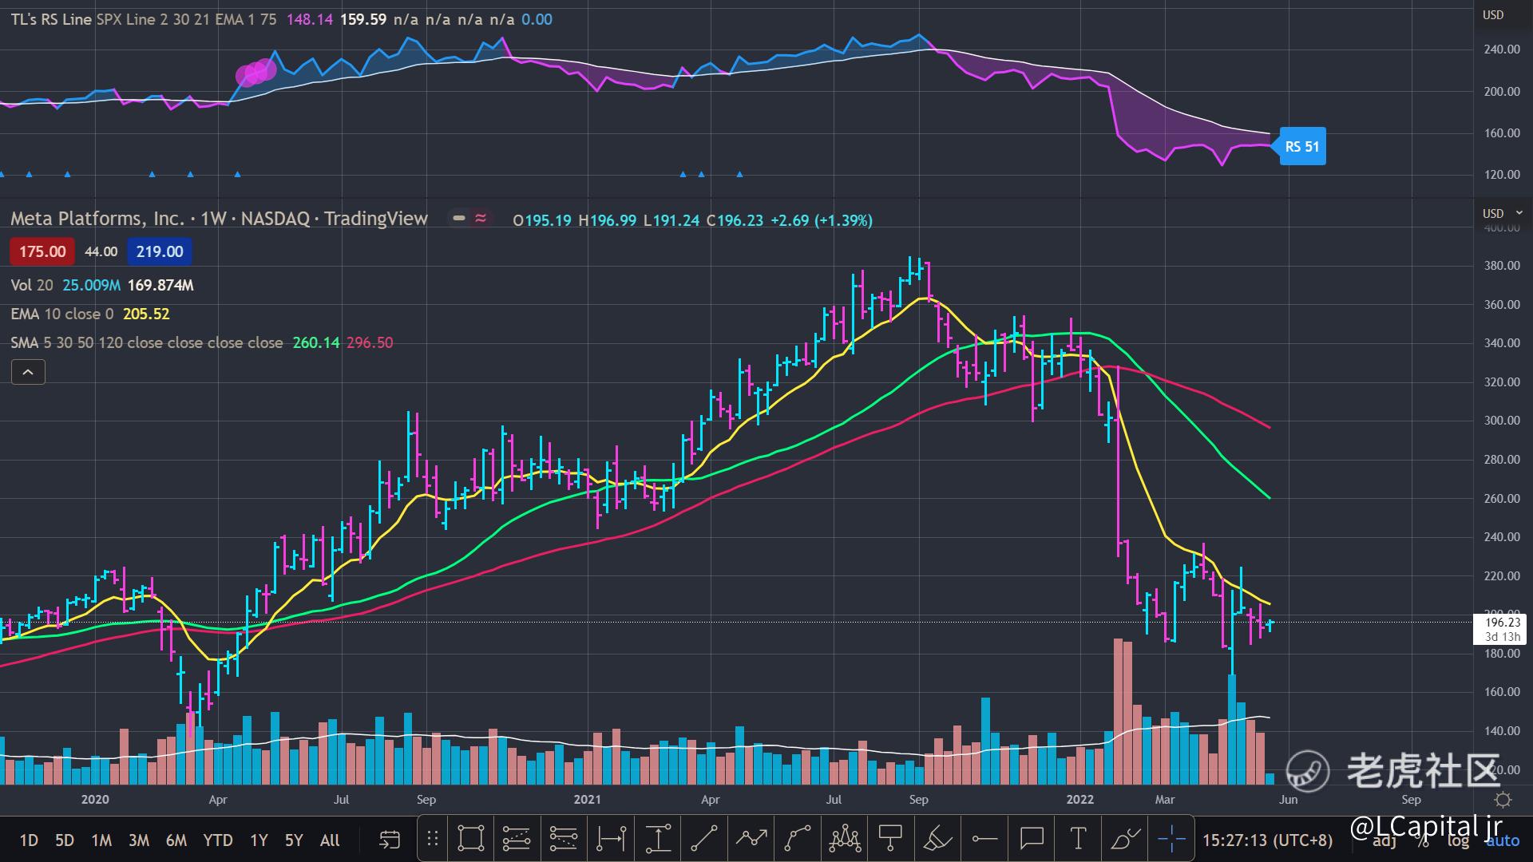Select the trend line drawing tool

[x=703, y=839]
